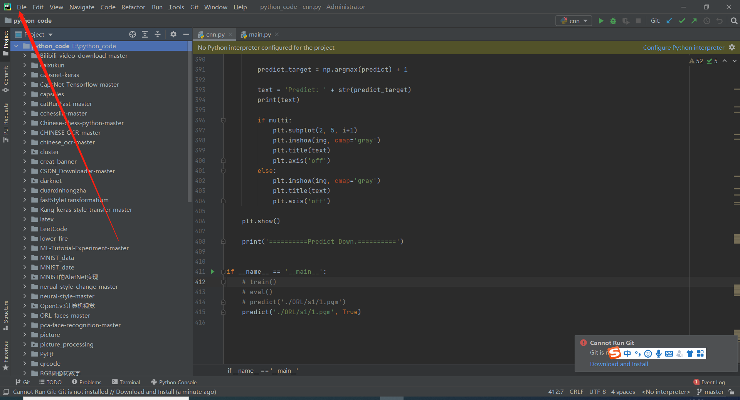740x400 pixels.
Task: Toggle Sogou Chinese input mode
Action: 627,353
